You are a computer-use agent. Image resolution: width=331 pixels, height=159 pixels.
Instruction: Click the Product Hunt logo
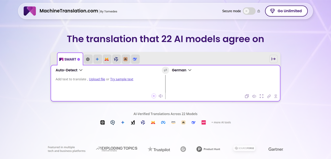click(x=208, y=149)
